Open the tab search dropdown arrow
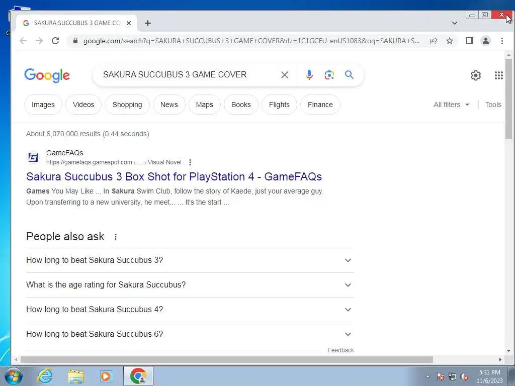Screen dimensions: 515x386 [455, 23]
